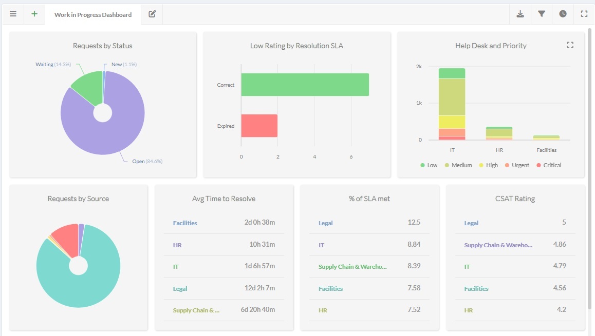The image size is (595, 336).
Task: Open the time range clock icon
Action: tap(563, 14)
